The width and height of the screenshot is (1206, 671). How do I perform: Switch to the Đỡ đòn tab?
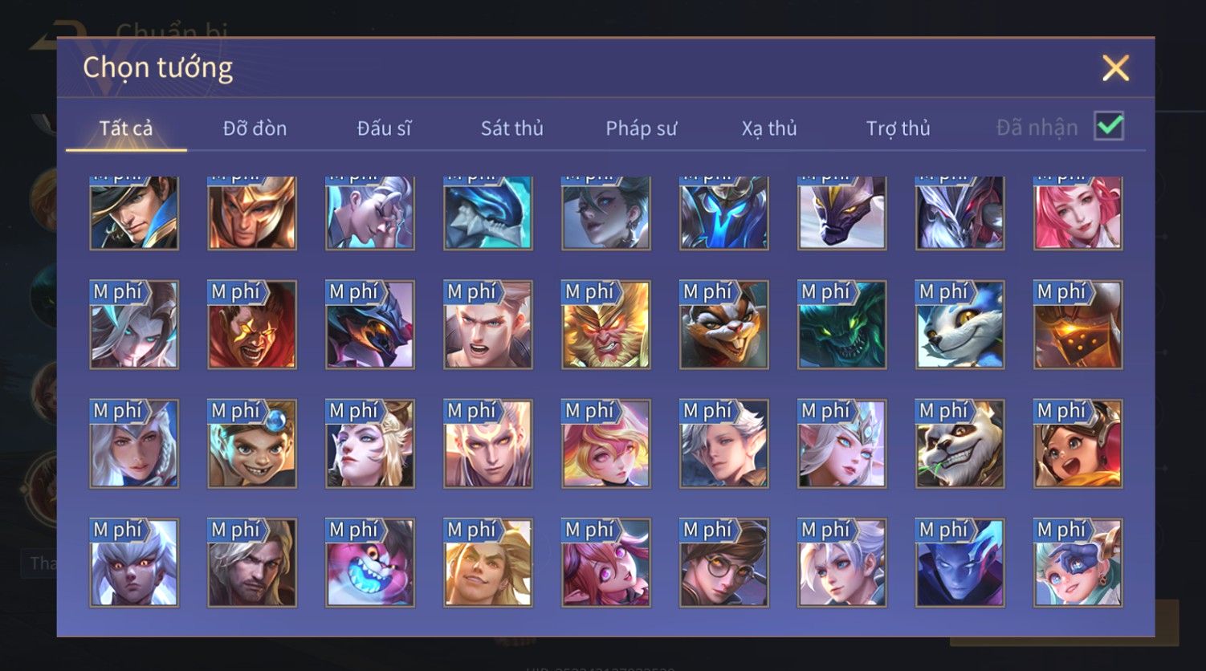pos(255,128)
